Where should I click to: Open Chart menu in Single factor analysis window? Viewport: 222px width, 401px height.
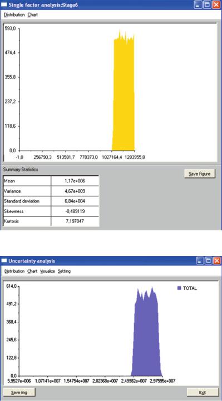click(32, 15)
